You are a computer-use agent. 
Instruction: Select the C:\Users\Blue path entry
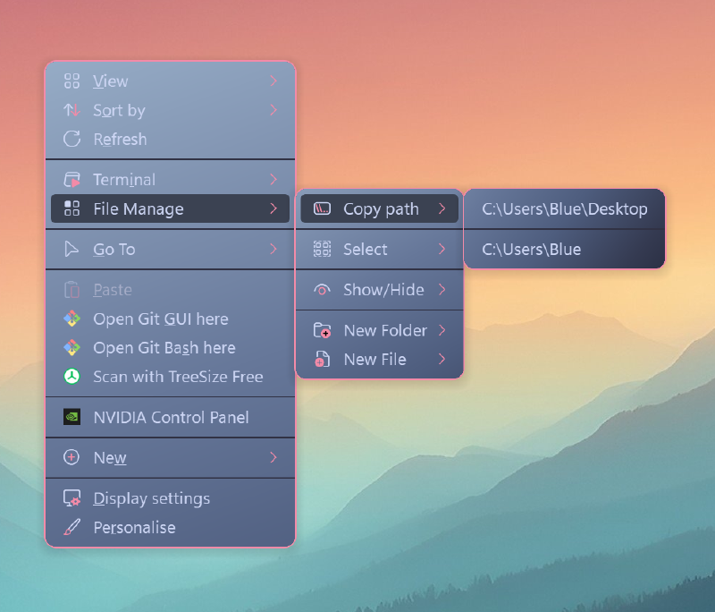[x=564, y=249]
